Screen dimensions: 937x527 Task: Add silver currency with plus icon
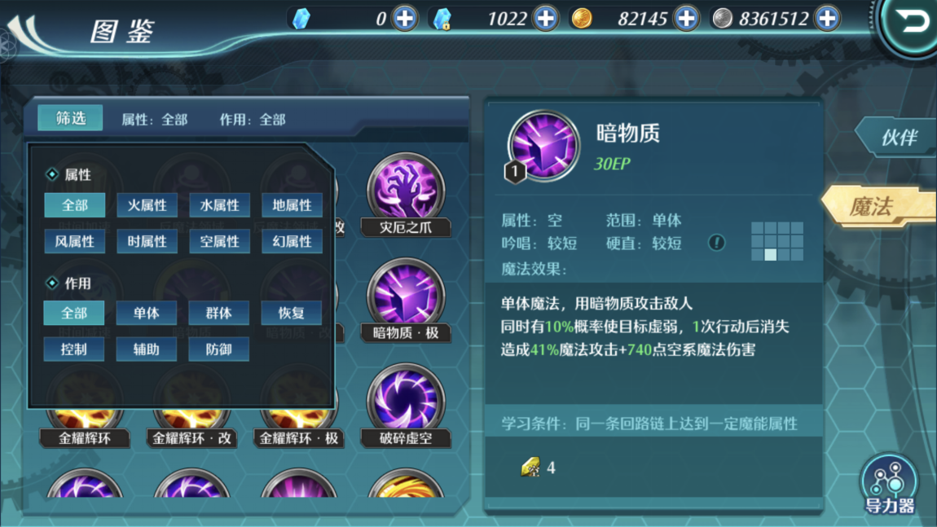tap(827, 19)
